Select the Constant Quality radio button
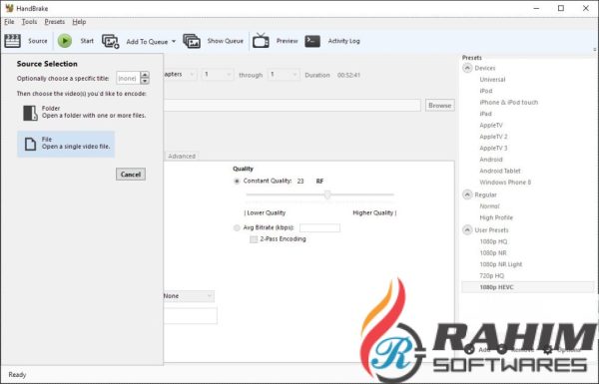This screenshot has width=599, height=384. pyautogui.click(x=237, y=181)
